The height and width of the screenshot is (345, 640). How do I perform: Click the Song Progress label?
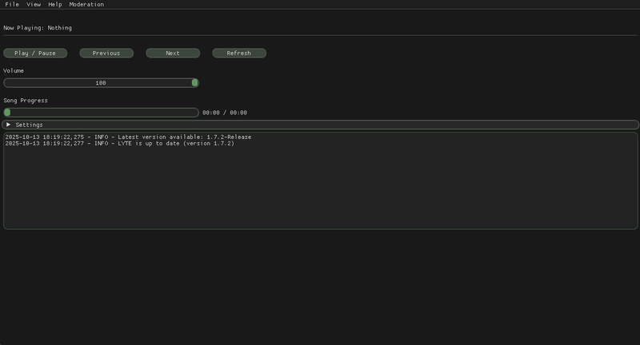tap(26, 101)
